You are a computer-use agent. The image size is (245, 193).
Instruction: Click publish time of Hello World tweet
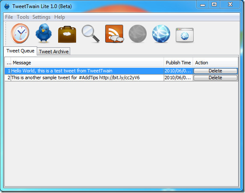[178, 71]
